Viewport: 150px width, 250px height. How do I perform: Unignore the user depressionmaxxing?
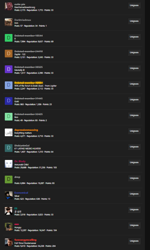[134, 131]
